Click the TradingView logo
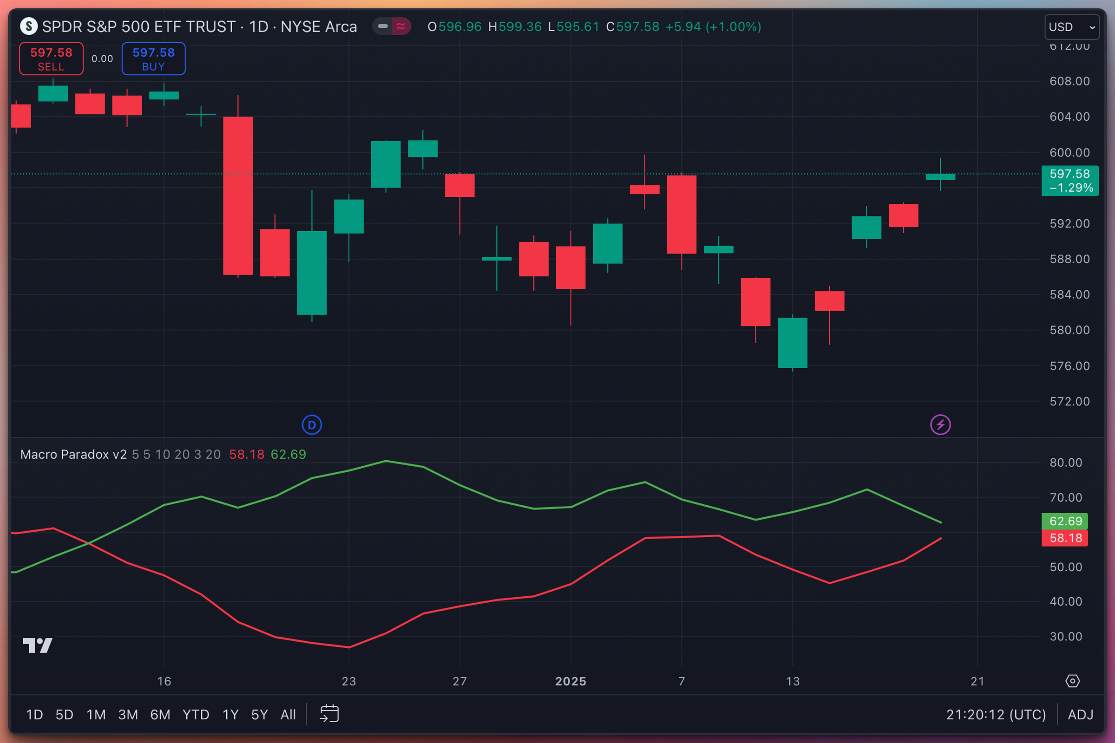 [38, 645]
